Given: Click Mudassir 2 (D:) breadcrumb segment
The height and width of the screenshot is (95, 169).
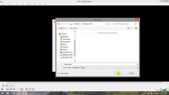Looking at the screenshot, I should [87, 24].
